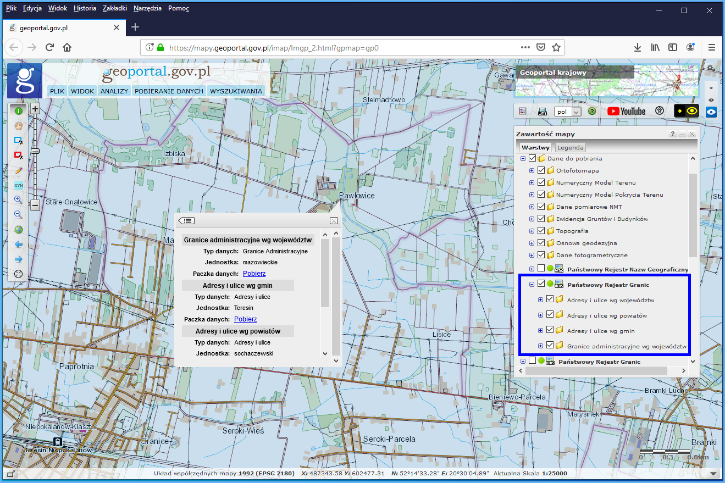Expand Adresy i ulice wg województw node

click(x=540, y=300)
